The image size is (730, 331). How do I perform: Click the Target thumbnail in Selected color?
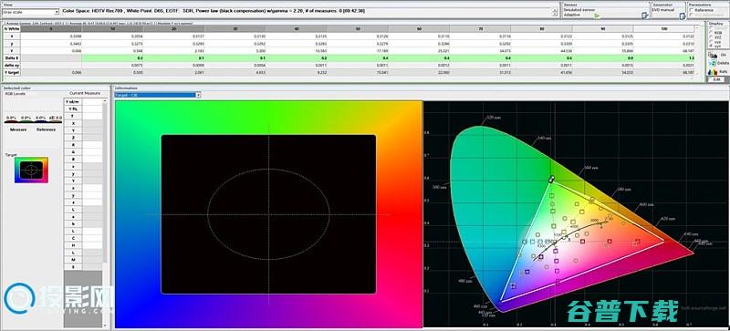[31, 170]
